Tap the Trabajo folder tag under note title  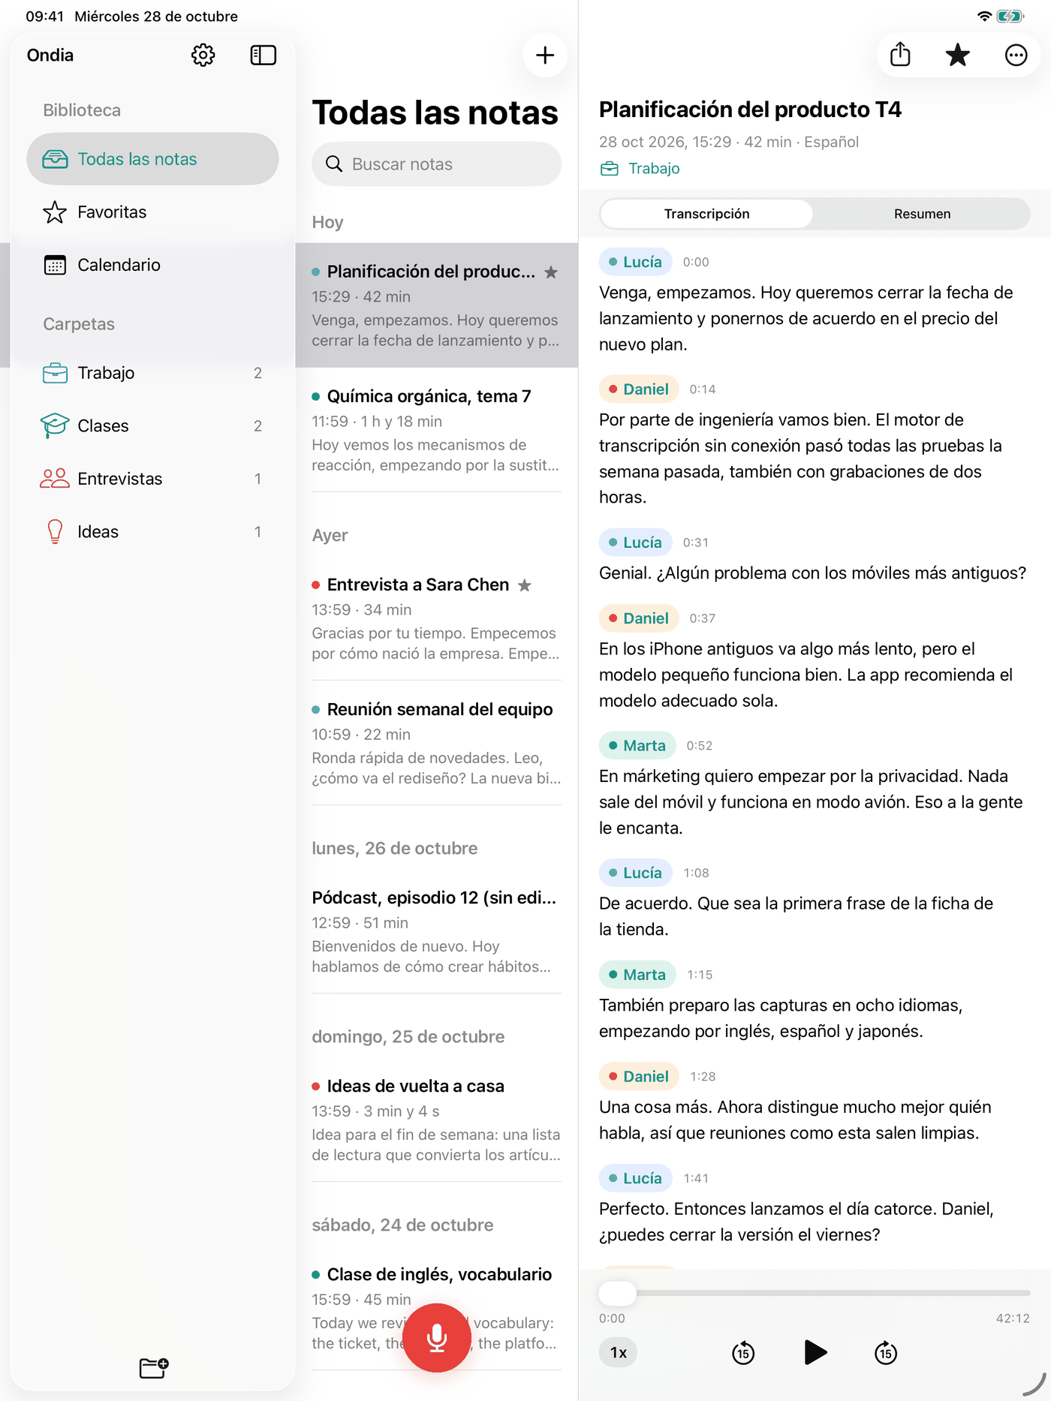(x=640, y=169)
